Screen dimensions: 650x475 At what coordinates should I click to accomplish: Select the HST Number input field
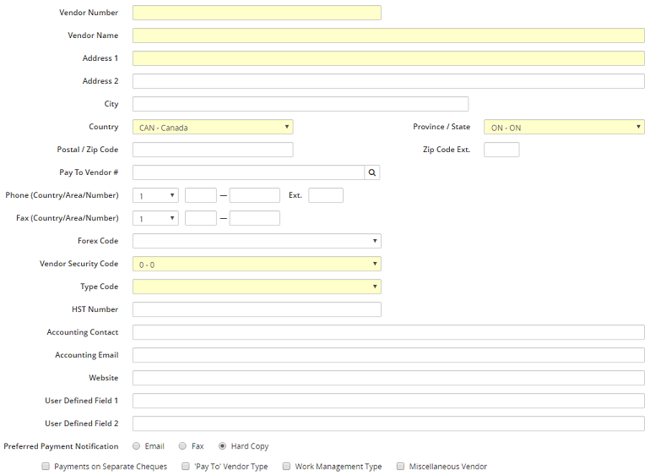257,309
